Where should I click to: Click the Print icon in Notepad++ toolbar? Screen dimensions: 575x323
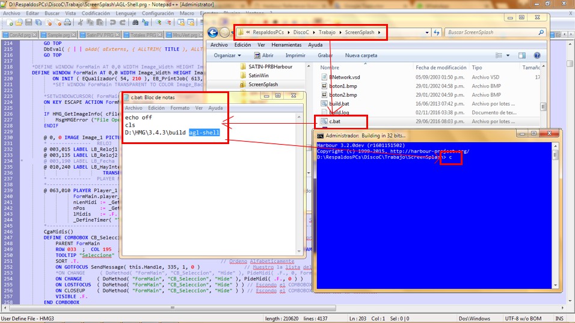[x=67, y=23]
